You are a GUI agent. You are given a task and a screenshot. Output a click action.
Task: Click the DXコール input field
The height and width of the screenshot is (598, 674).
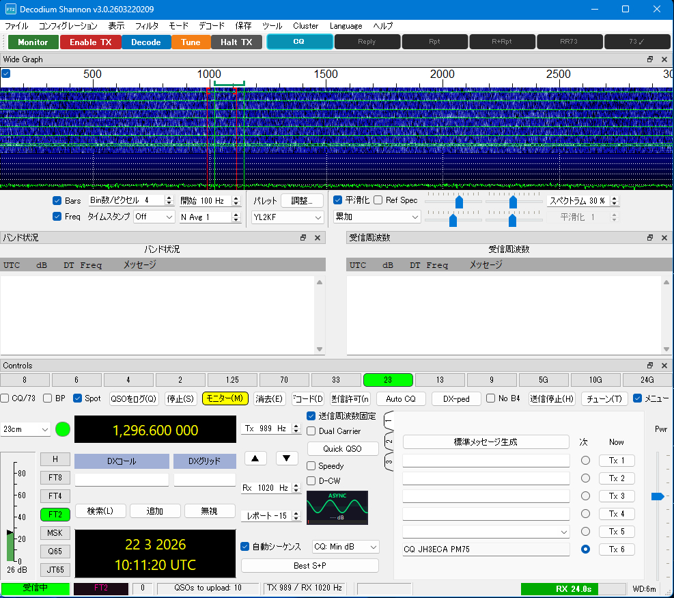click(122, 480)
